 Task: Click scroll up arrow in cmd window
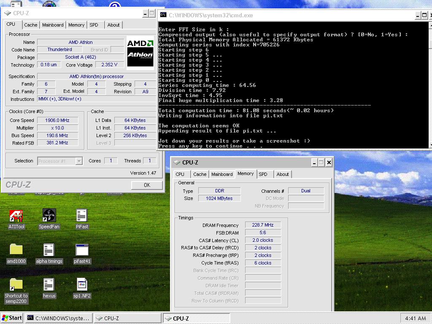(430, 25)
